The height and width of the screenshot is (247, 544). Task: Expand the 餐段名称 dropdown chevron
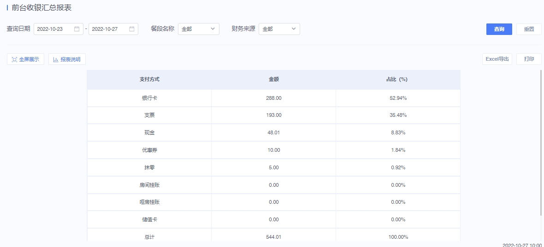[213, 29]
